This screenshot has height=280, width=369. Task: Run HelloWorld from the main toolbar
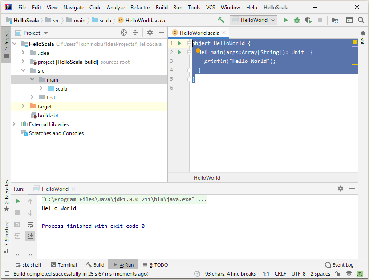285,20
